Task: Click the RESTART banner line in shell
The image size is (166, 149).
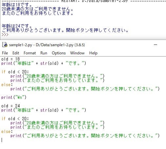Action: click(x=84, y=1)
